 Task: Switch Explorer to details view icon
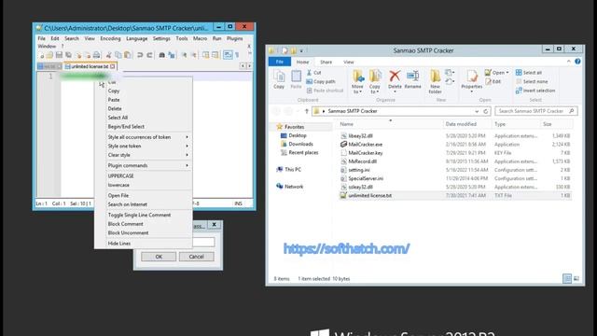(x=567, y=278)
